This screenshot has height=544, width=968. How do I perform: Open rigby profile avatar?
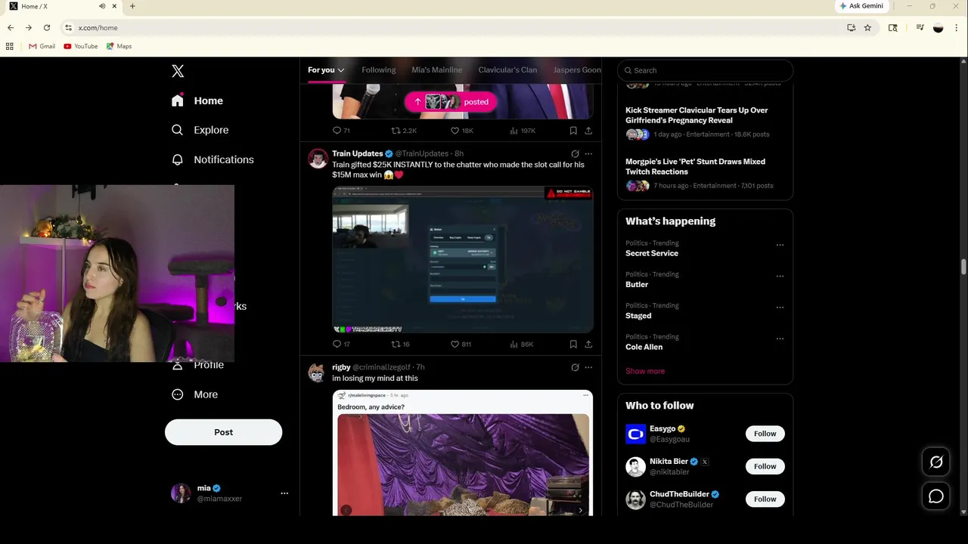pos(318,372)
